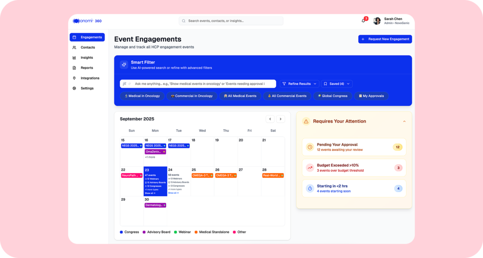Click the Reports document icon

[x=74, y=68]
